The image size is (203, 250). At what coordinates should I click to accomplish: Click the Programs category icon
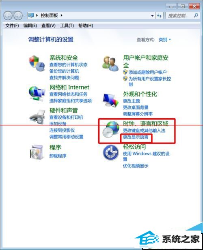pyautogui.click(x=37, y=152)
